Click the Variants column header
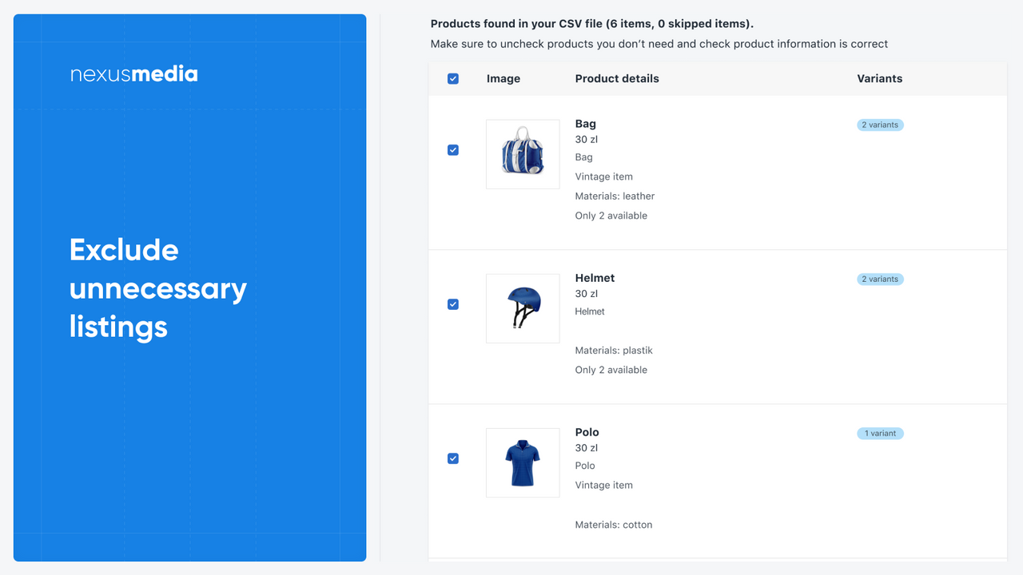Viewport: 1023px width, 575px height. 879,78
